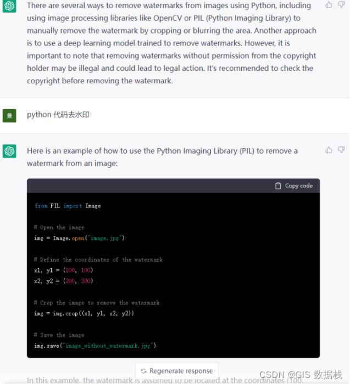Click thumbs down on PIL example response
Viewport: 350px width, 384px height.
click(341, 150)
